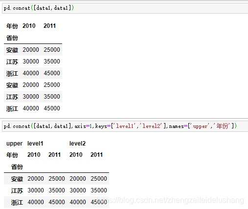
Task: Select 35000 in second 江苏 row of top table
Action: [x=52, y=97]
